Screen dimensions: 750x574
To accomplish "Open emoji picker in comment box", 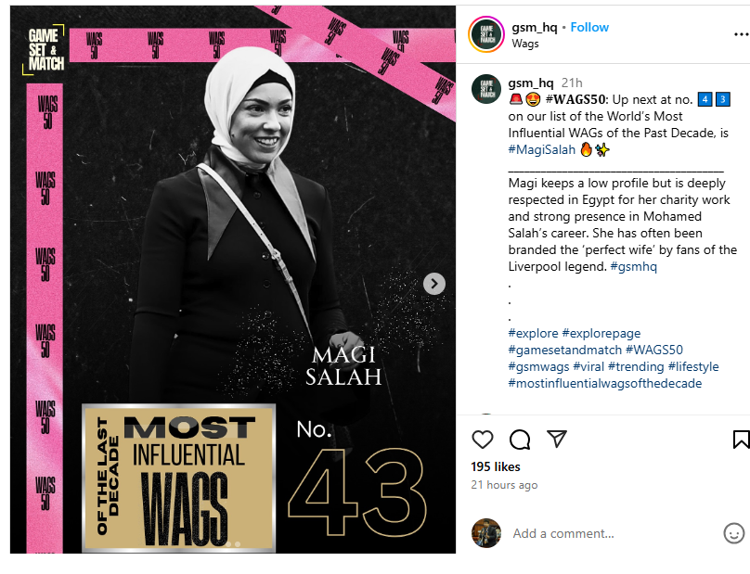I will pos(733,533).
